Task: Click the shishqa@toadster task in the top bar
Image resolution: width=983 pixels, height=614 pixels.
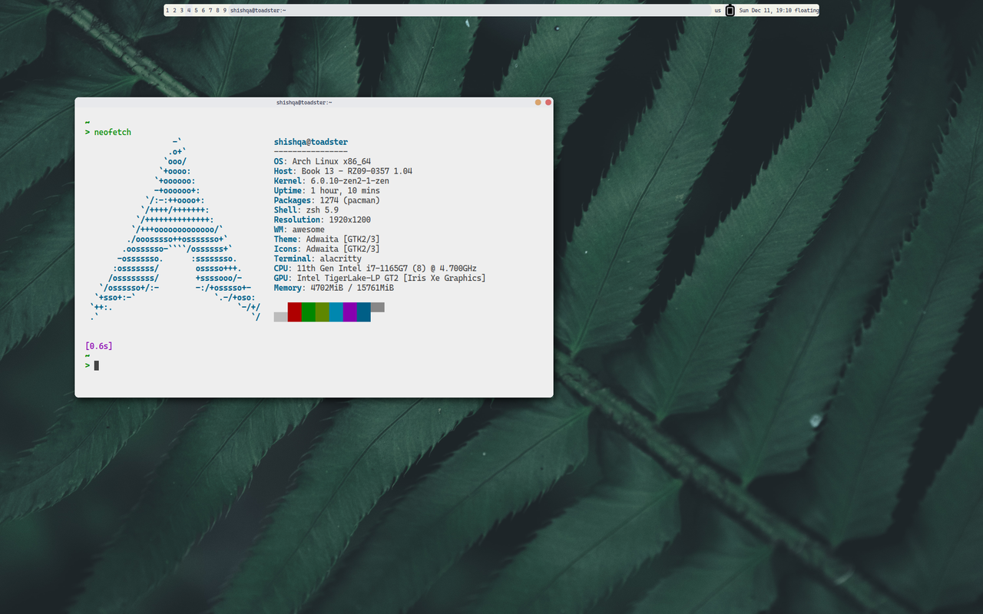Action: [x=258, y=11]
